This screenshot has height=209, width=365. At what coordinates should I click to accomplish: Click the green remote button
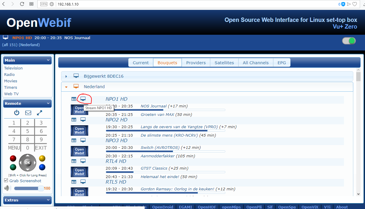(x=13, y=167)
